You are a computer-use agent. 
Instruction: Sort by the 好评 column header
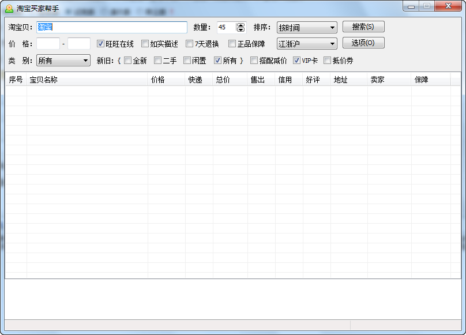tap(317, 80)
